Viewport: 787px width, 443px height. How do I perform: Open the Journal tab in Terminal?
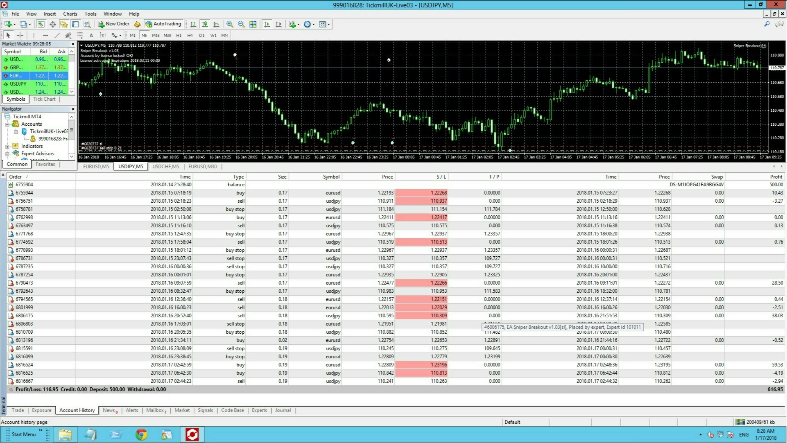(x=283, y=410)
